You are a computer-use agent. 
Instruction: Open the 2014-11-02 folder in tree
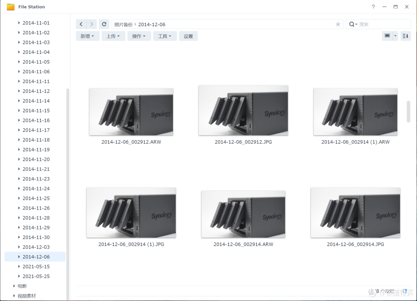pyautogui.click(x=36, y=33)
